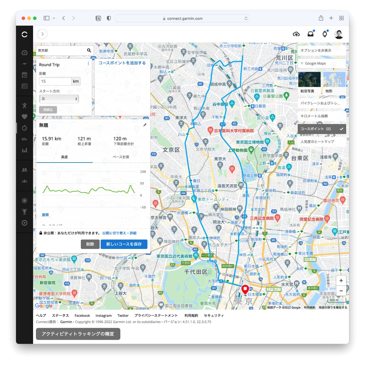This screenshot has height=365, width=365.
Task: Open the スタート方向 direction dropdown
Action: coord(59,99)
